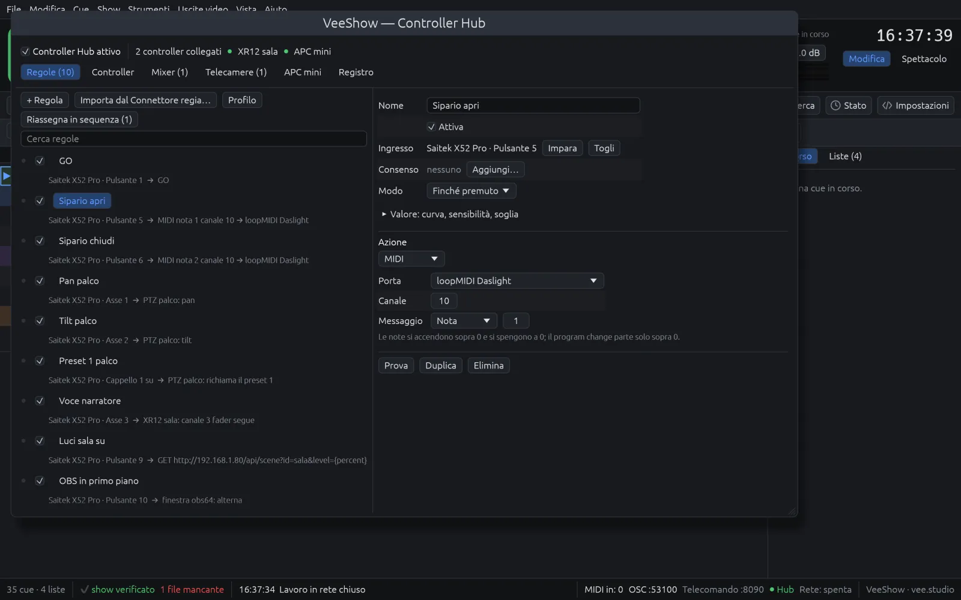Click Importa dal Connettore regia button
961x600 pixels.
tap(145, 100)
